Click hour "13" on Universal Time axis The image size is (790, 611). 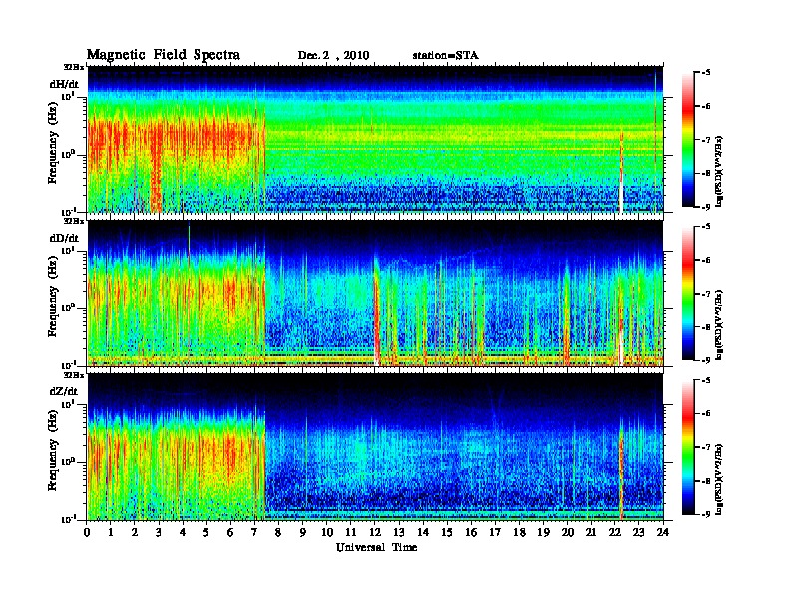coord(399,532)
